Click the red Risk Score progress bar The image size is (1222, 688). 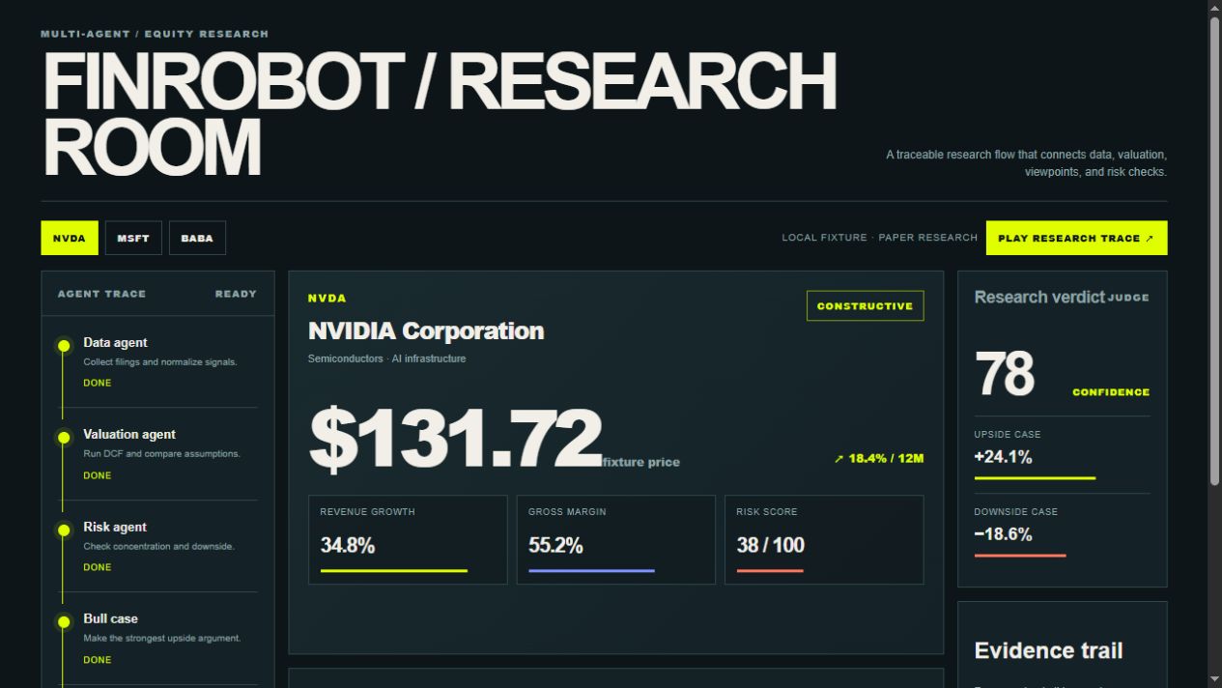click(x=770, y=571)
